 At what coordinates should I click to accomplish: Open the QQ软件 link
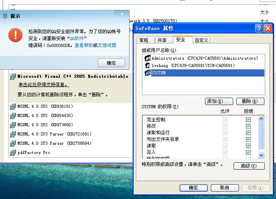(x=77, y=38)
